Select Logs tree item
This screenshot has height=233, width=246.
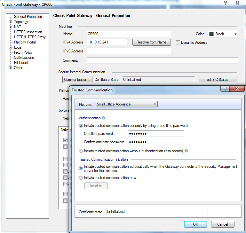click(x=18, y=47)
